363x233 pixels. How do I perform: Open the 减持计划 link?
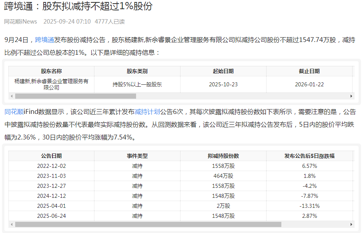pyautogui.click(x=147, y=112)
